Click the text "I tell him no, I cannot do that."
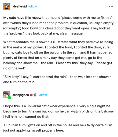 pos(26,117)
